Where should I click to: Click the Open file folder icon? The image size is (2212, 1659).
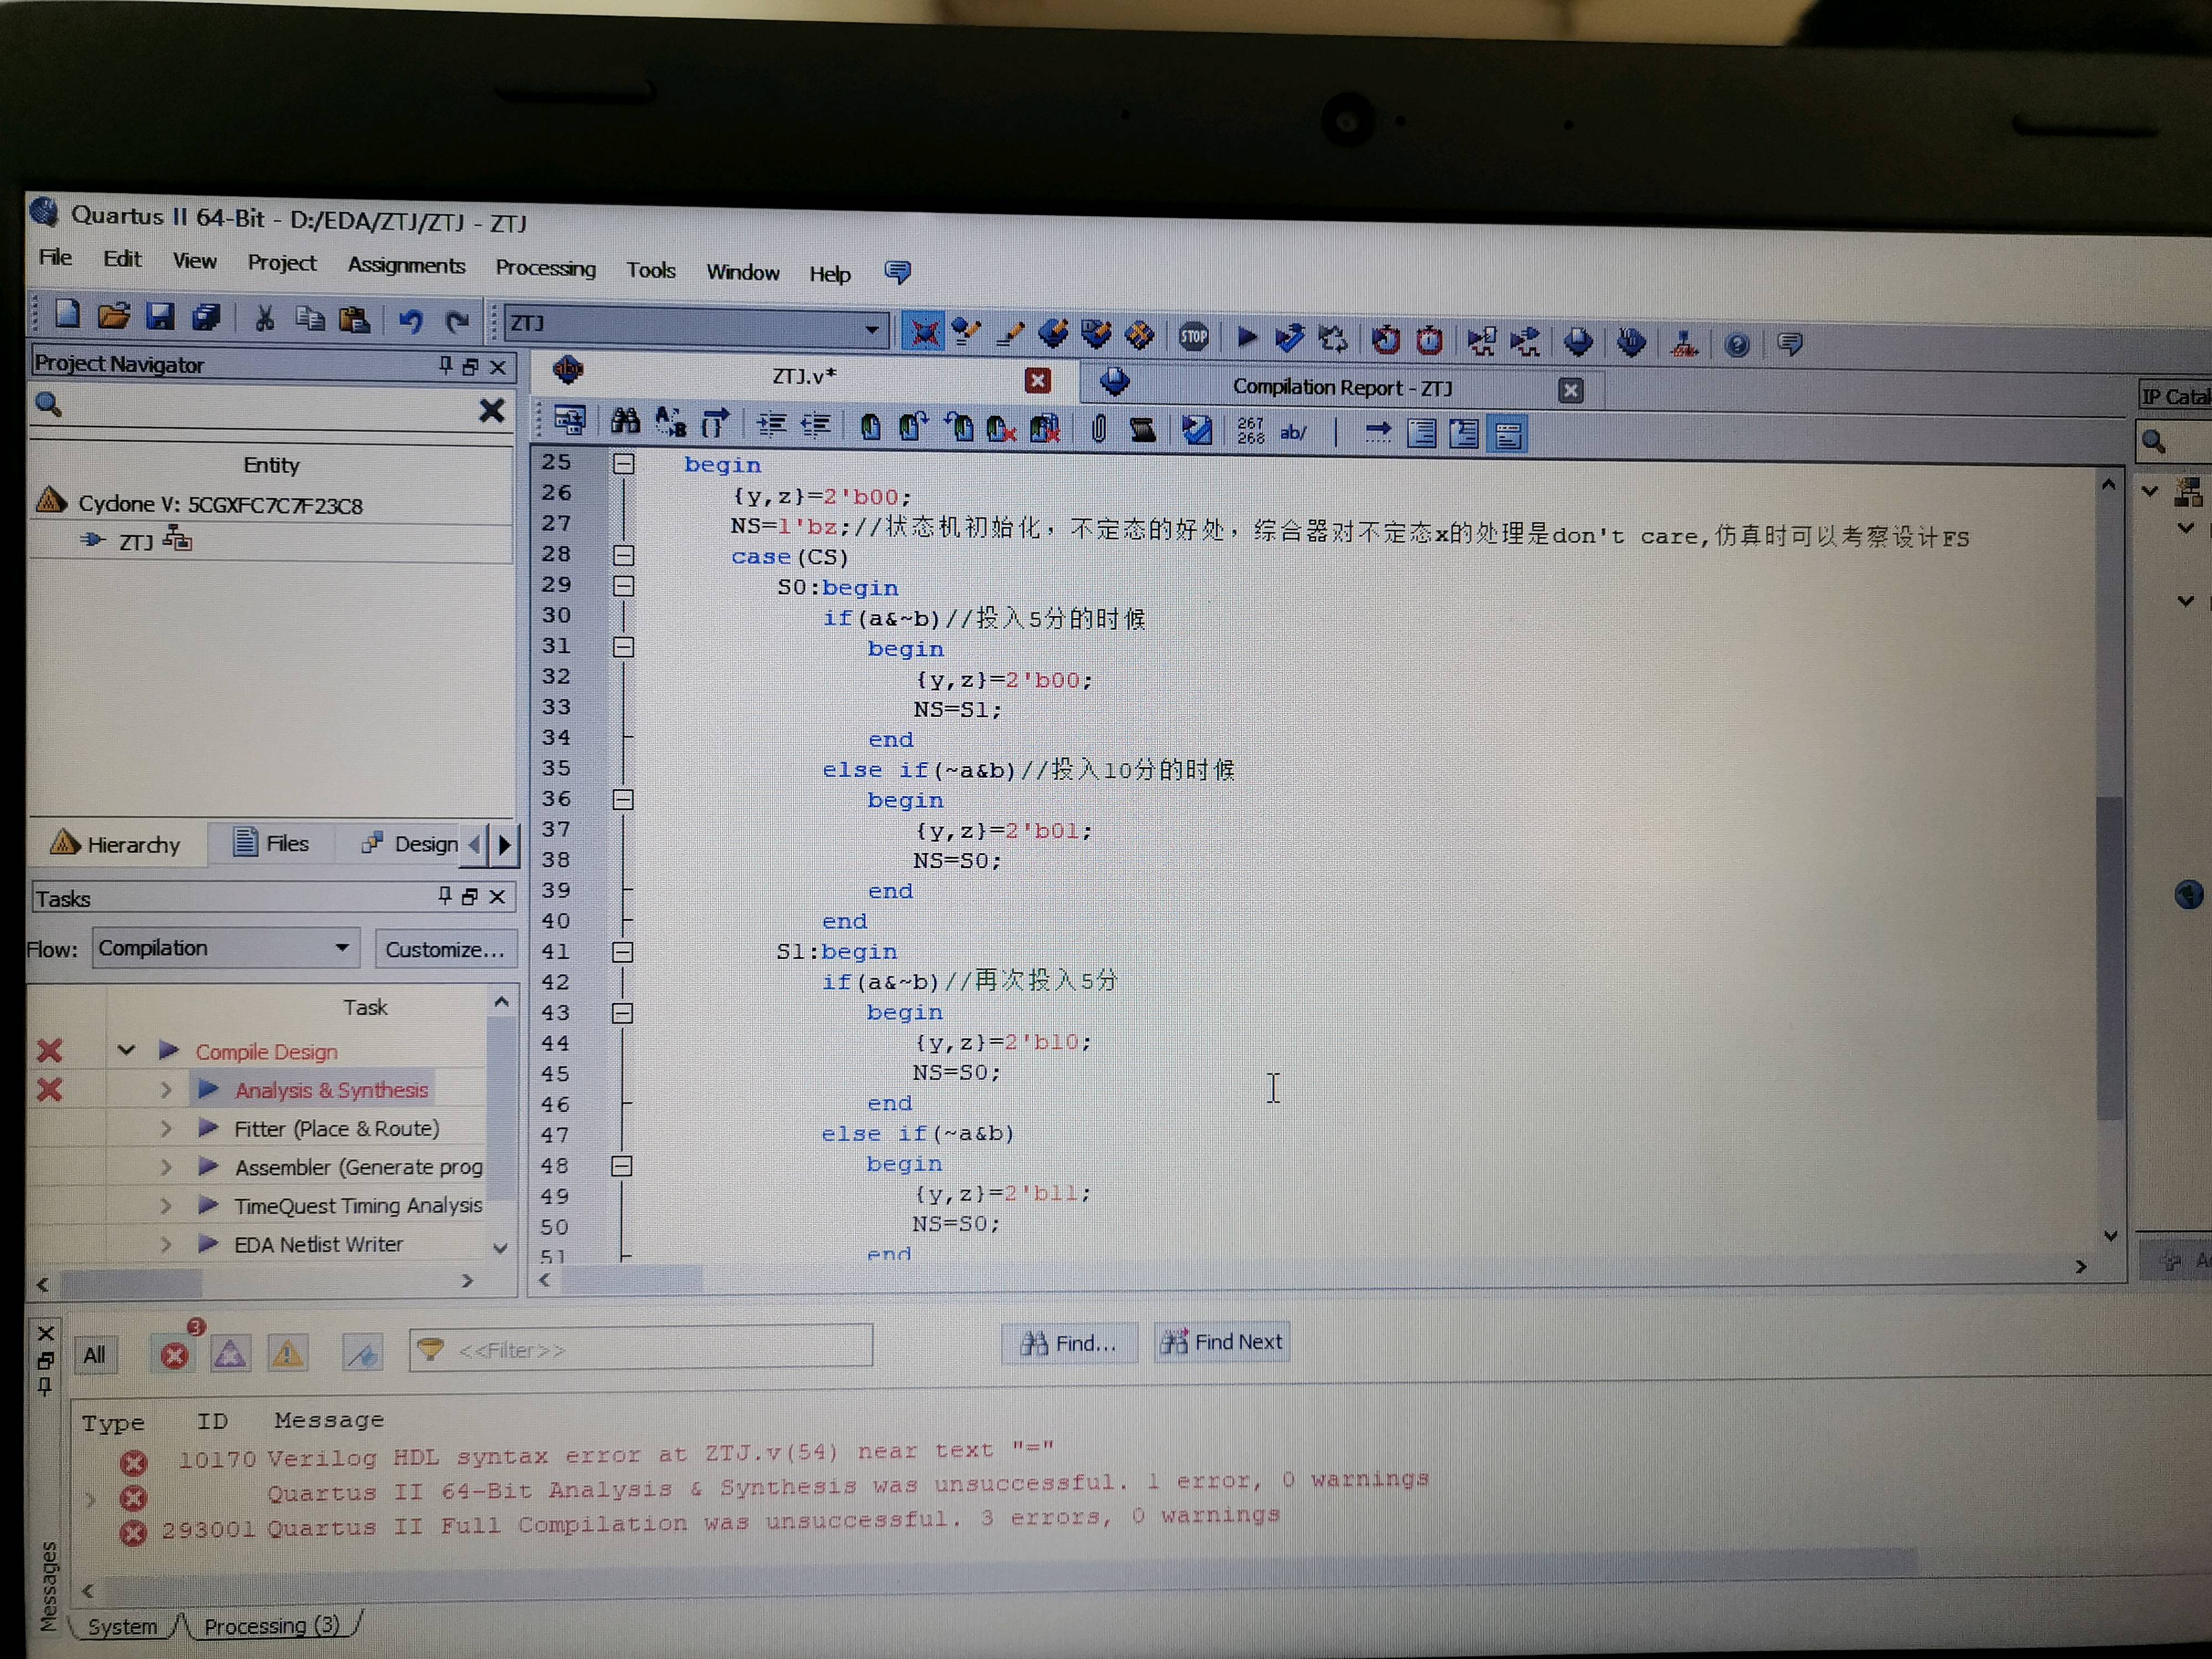pos(113,317)
